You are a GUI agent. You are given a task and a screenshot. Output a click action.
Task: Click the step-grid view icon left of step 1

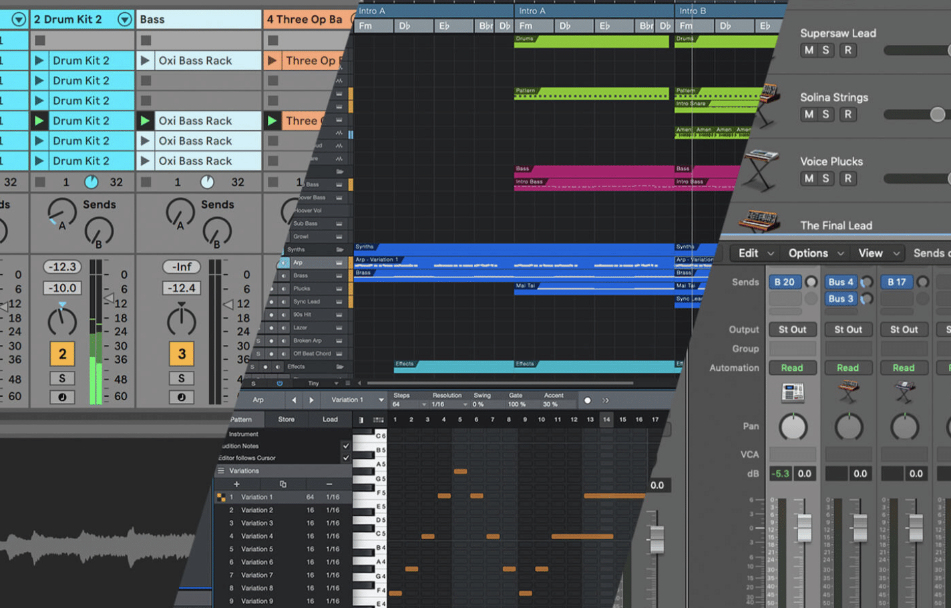(x=378, y=420)
